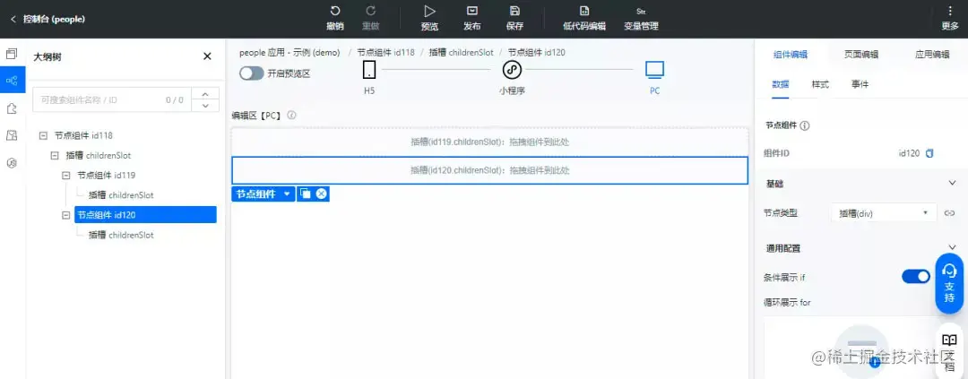The width and height of the screenshot is (968, 379).
Task: Open the 样式 sub-tab
Action: click(x=820, y=84)
